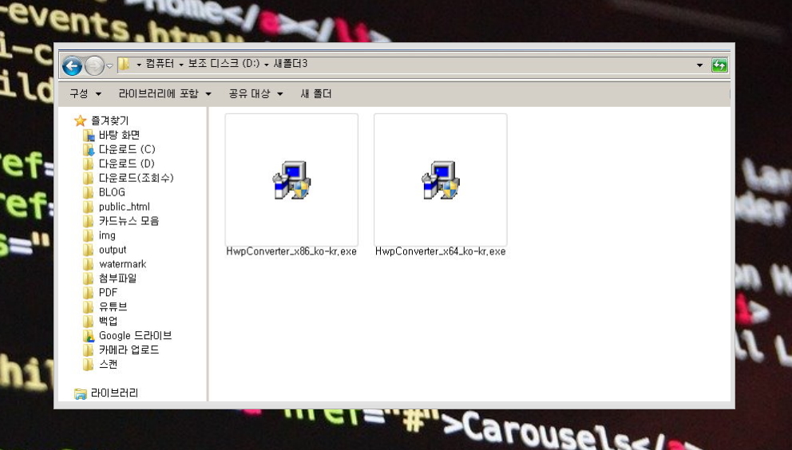Open the PDF favorite folder

coord(108,293)
